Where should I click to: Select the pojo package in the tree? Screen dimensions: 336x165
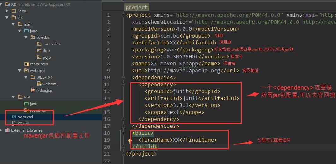pos(47,57)
